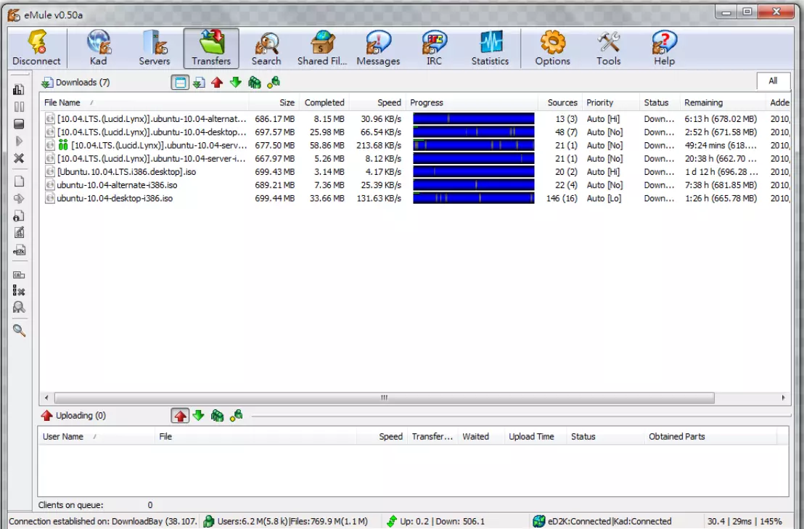Open the Messages page

[x=378, y=48]
